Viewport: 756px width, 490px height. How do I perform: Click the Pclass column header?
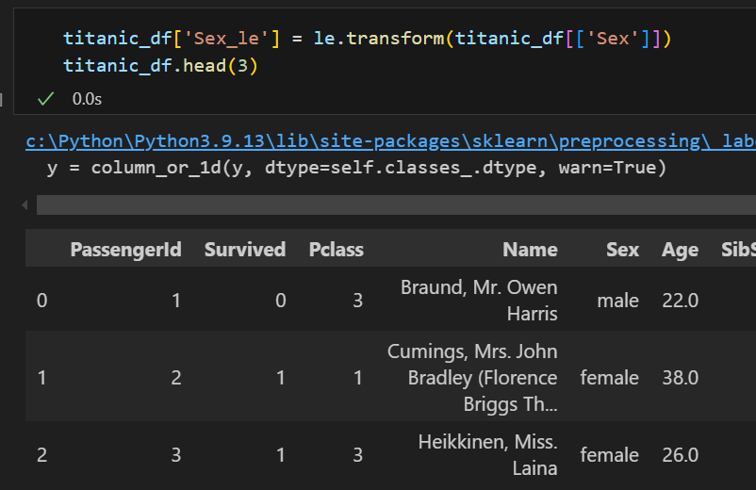[337, 250]
